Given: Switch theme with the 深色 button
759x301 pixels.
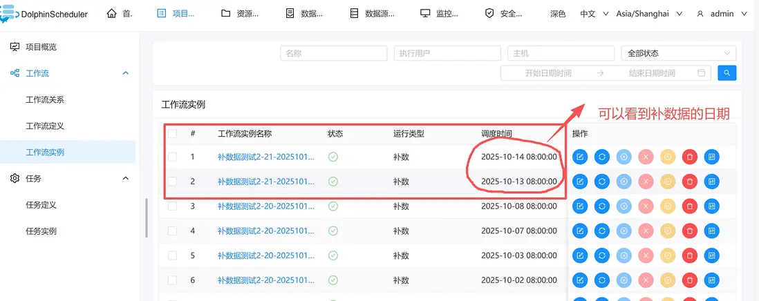Looking at the screenshot, I should coord(558,14).
